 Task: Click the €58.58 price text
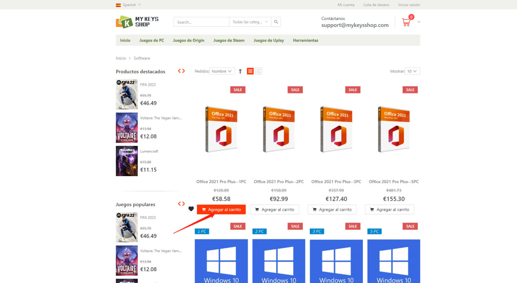(221, 199)
